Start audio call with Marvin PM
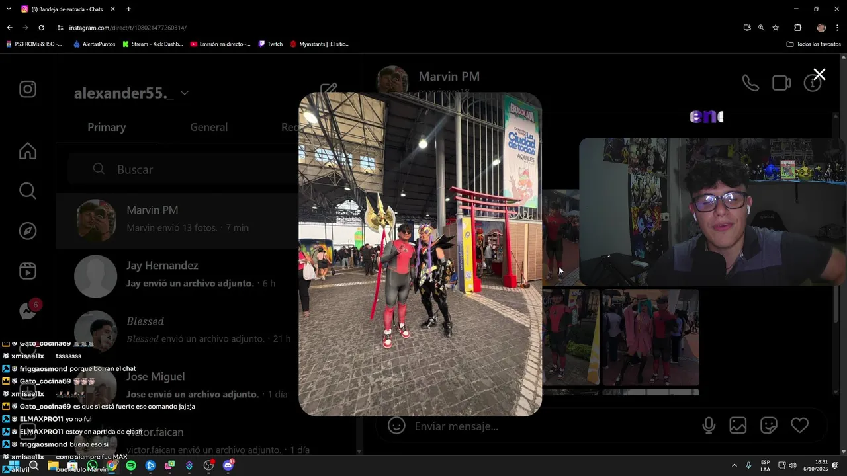Viewport: 847px width, 476px height. [750, 83]
